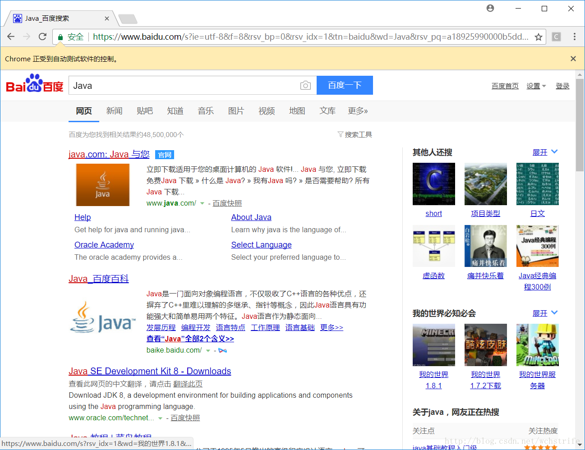Viewport: 585px width, 450px height.
Task: Open the 百度首页 link
Action: pyautogui.click(x=505, y=86)
